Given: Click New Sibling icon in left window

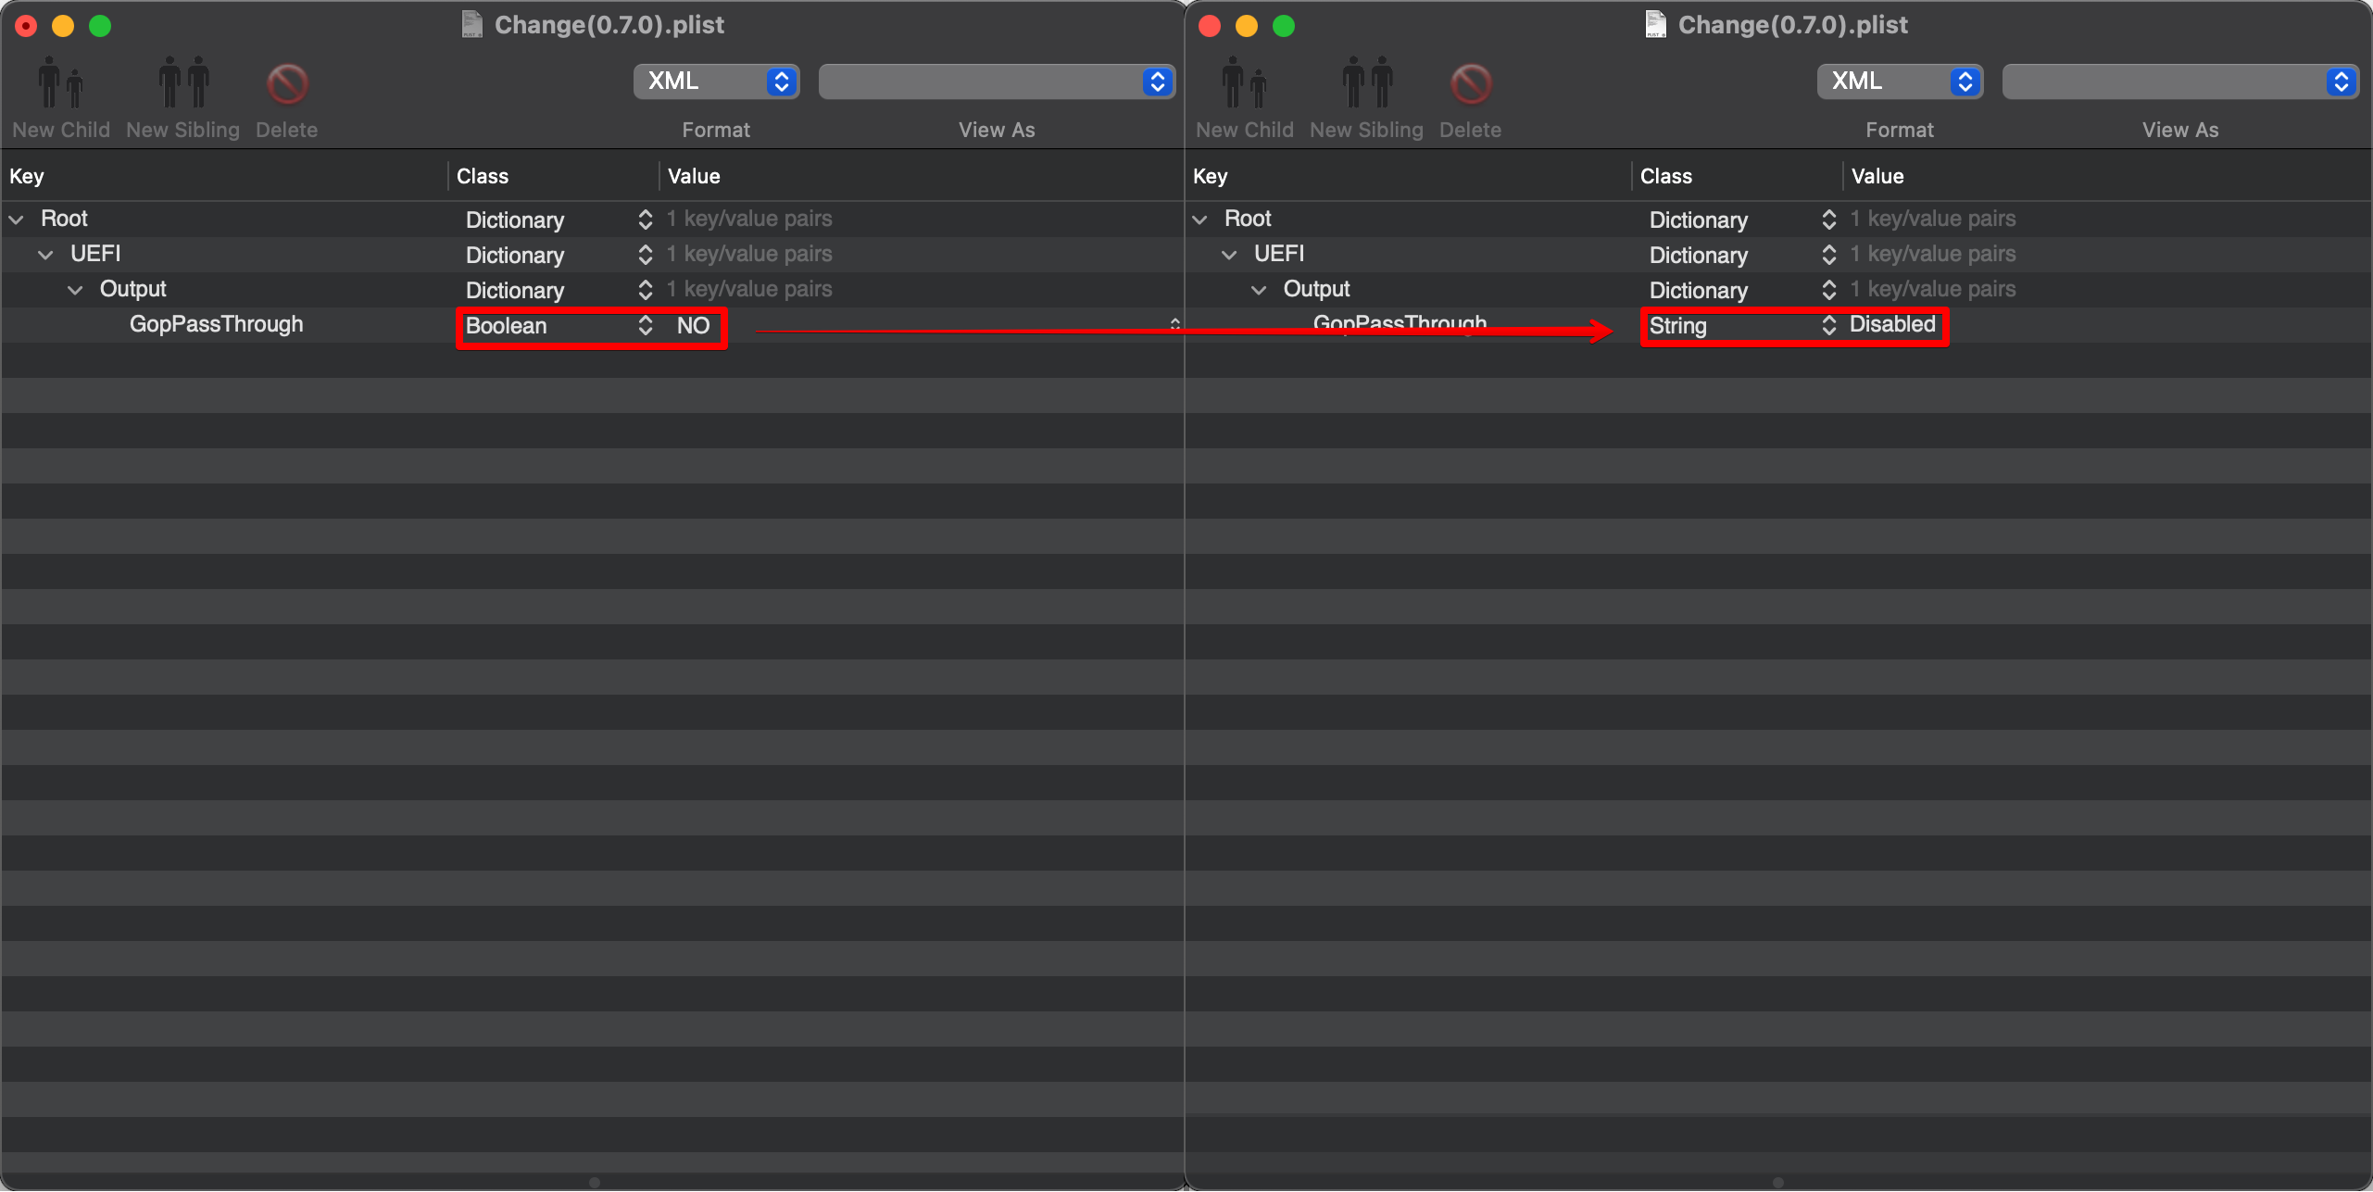Looking at the screenshot, I should 183,84.
